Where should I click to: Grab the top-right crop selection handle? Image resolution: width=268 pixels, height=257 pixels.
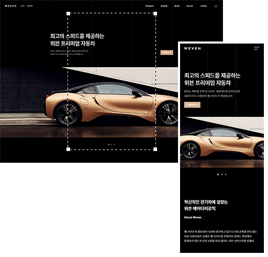click(x=155, y=13)
